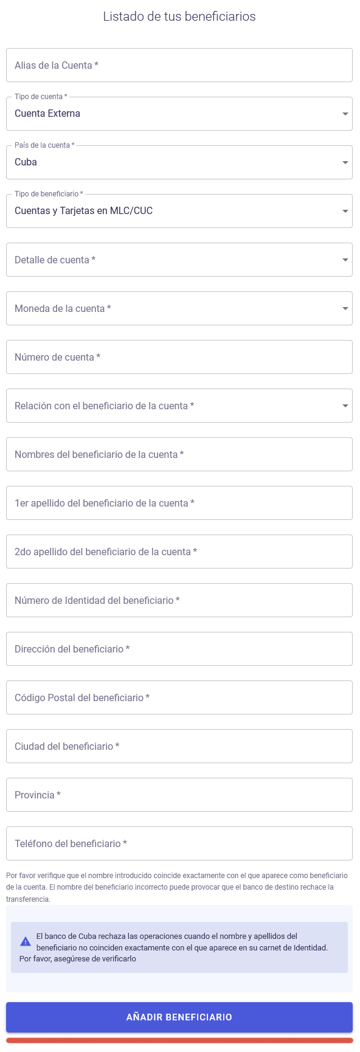Focus the Alias de la Cuenta field

179,65
